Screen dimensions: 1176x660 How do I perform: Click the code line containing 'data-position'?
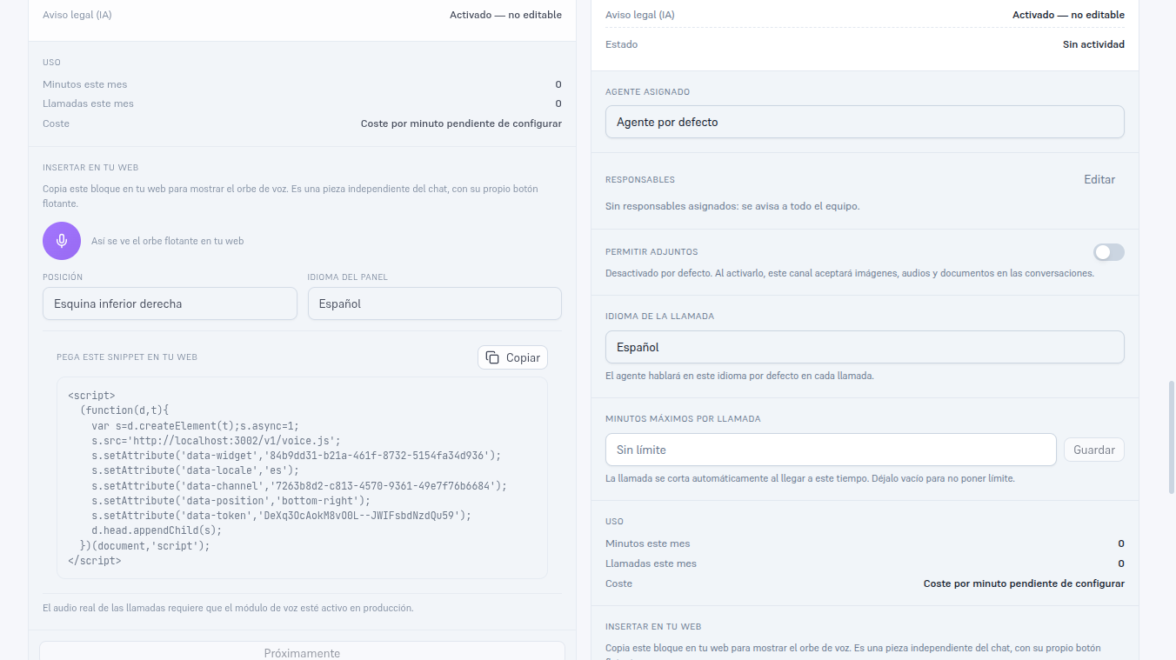(x=231, y=501)
